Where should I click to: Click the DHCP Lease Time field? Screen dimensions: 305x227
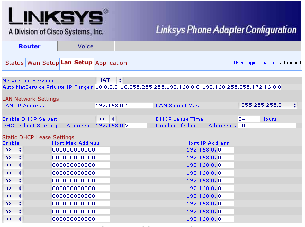[249, 119]
